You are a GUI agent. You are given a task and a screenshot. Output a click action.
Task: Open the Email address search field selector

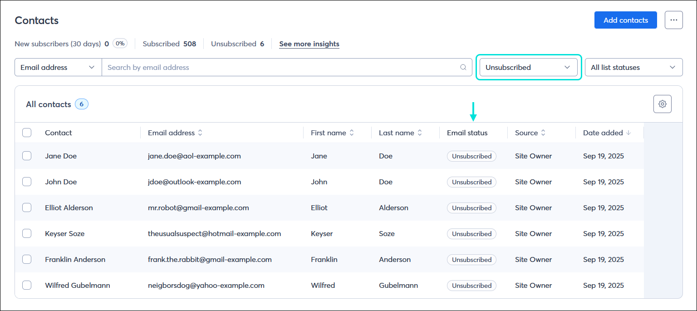point(58,67)
